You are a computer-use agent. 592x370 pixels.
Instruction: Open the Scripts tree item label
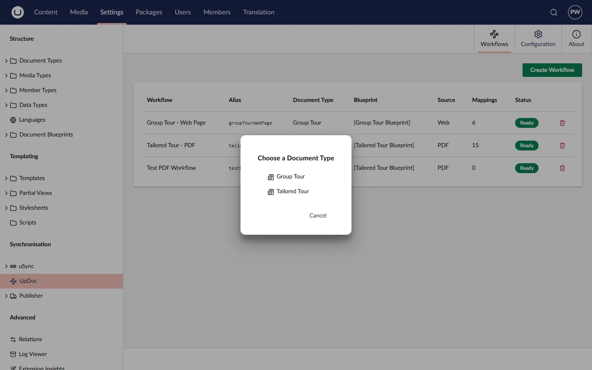point(28,223)
